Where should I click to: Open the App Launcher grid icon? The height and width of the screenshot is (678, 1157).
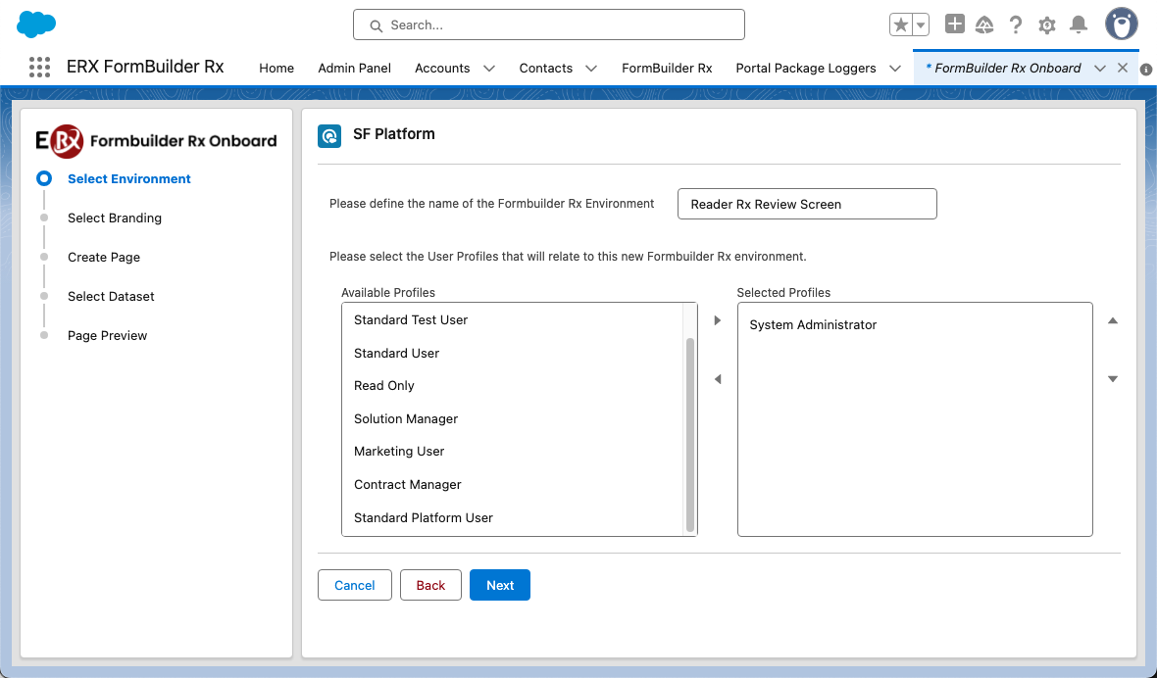tap(39, 68)
